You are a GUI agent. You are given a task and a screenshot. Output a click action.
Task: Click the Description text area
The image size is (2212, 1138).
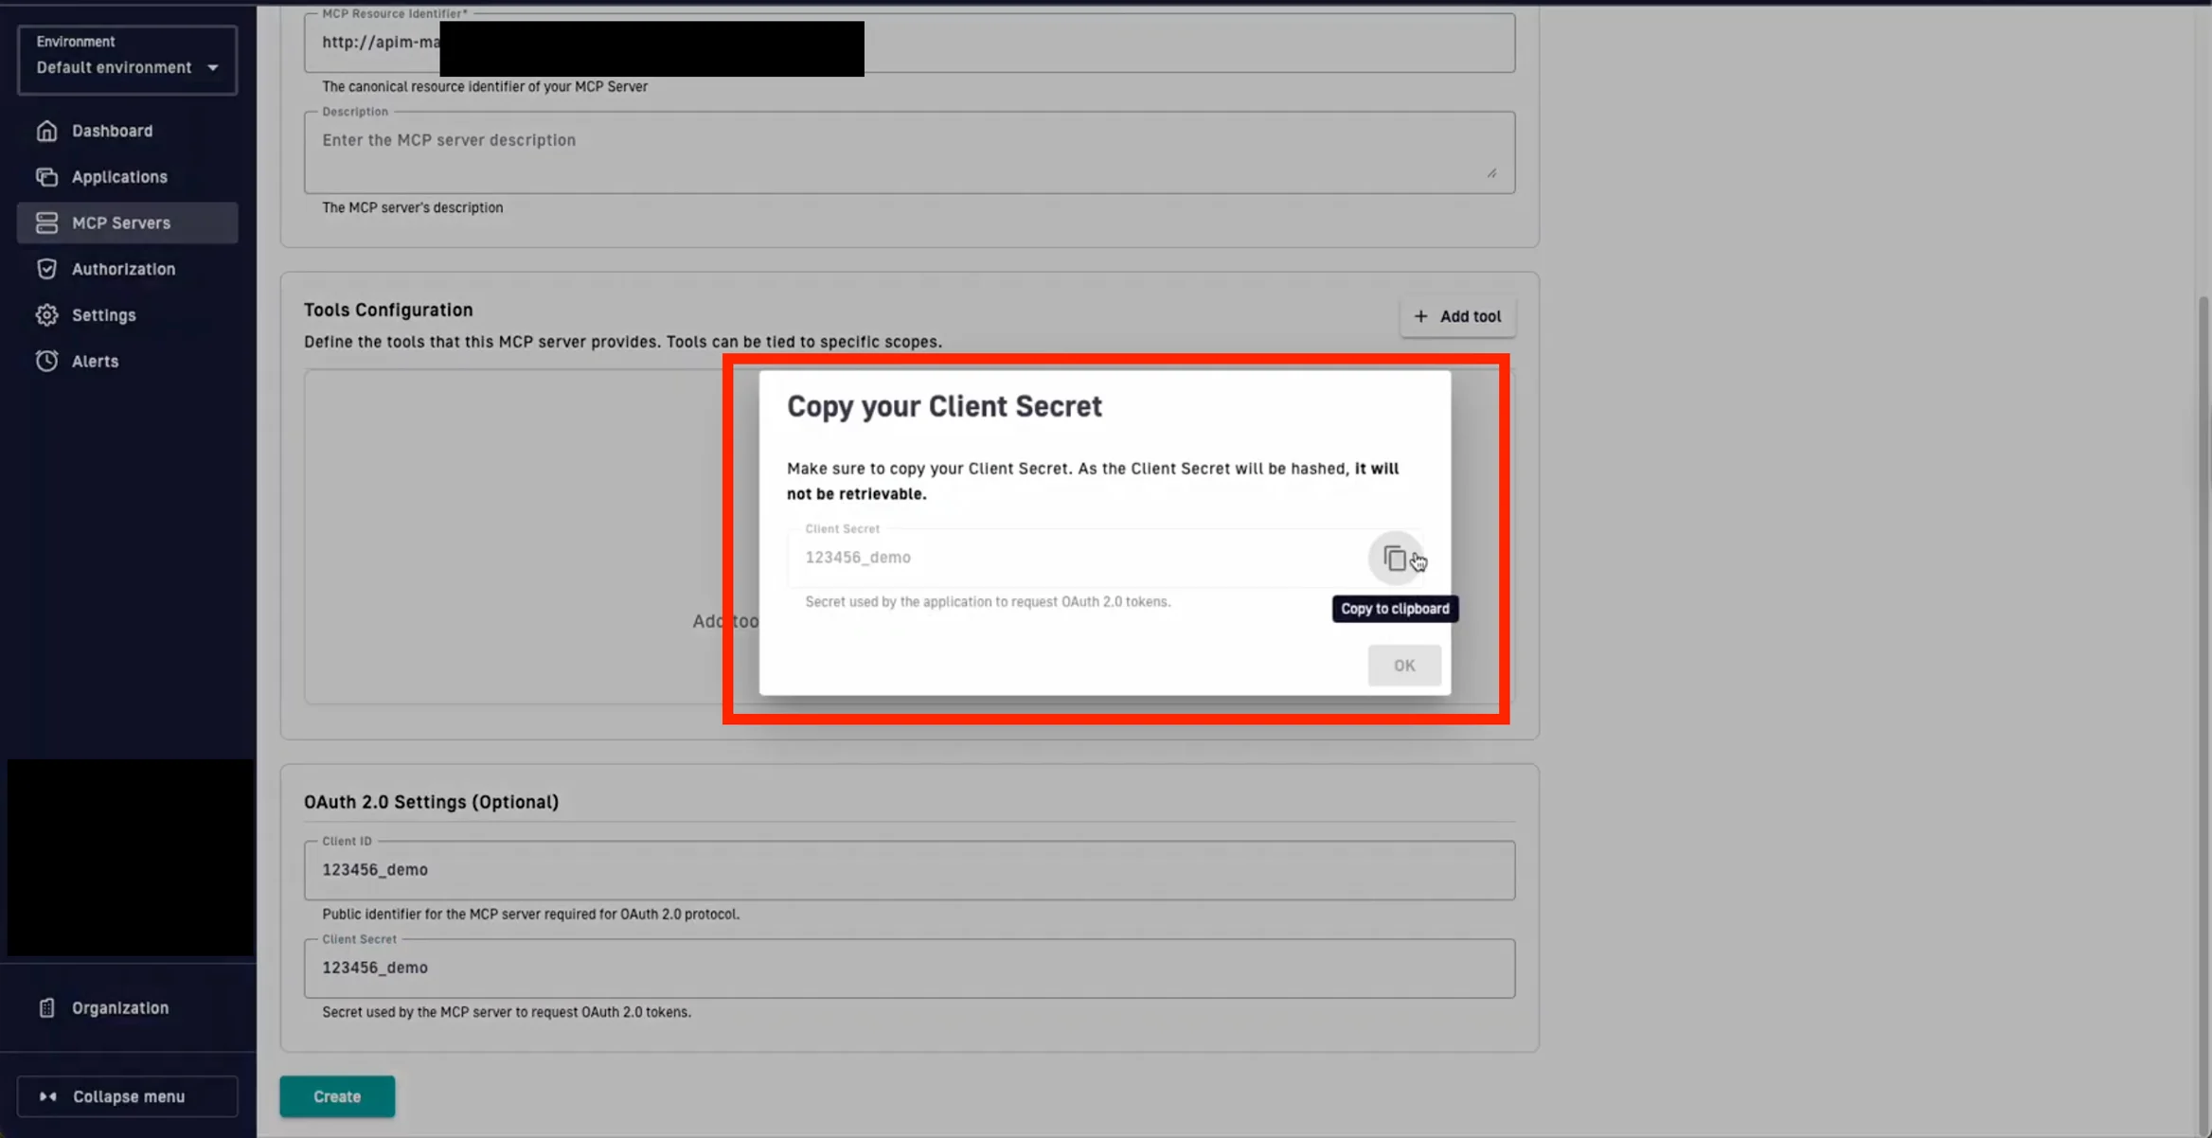(909, 153)
